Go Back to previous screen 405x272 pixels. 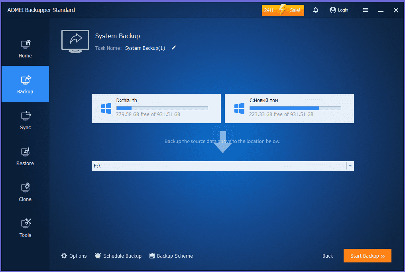coord(328,256)
